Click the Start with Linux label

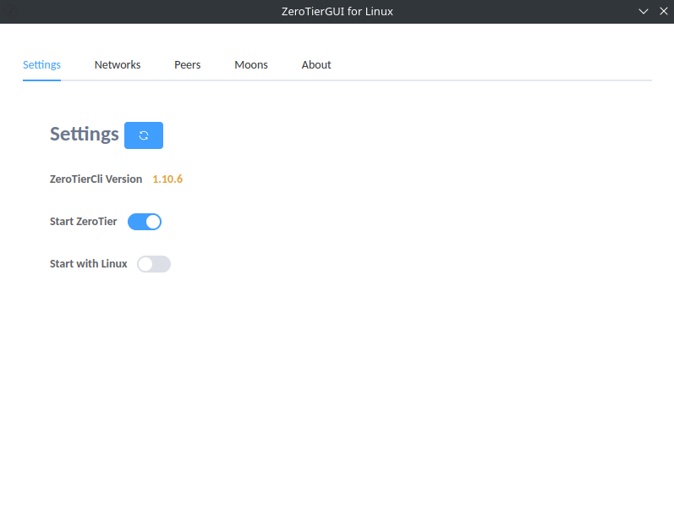89,263
